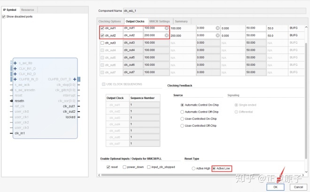The width and height of the screenshot is (310, 192).
Task: Open the Output Clocks tab
Action: click(x=135, y=21)
